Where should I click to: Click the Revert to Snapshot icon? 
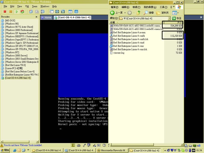click(37, 11)
